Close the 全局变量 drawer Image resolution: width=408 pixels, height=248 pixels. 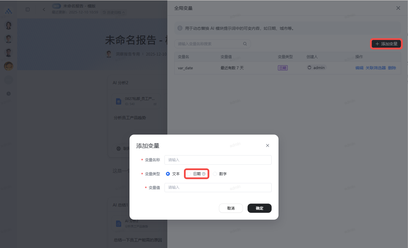(x=398, y=8)
